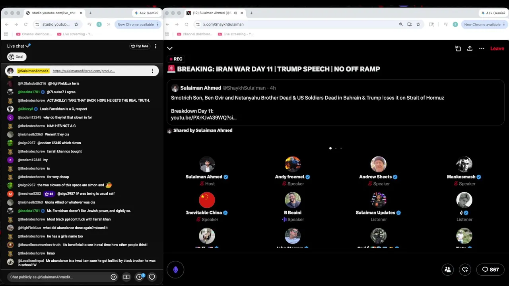This screenshot has width=509, height=286.
Task: Click the Space dock-out window icon
Action: pyautogui.click(x=458, y=48)
